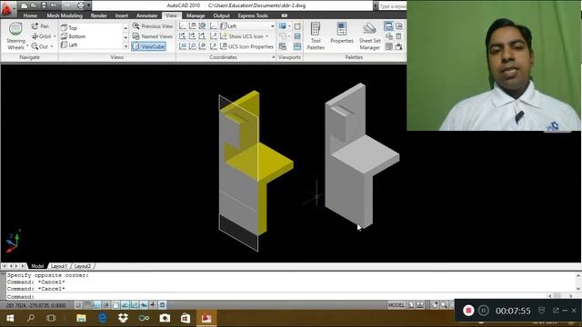
Task: Toggle the ViewCube display
Action: pyautogui.click(x=148, y=46)
